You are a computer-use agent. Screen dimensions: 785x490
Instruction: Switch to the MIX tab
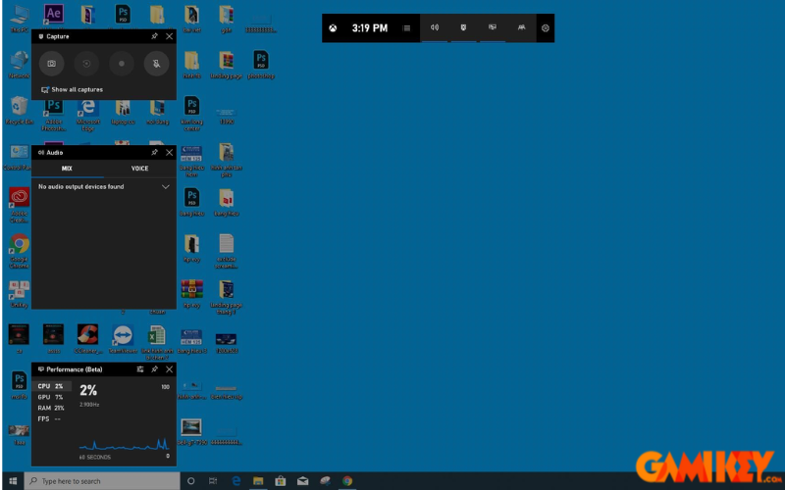click(x=67, y=169)
